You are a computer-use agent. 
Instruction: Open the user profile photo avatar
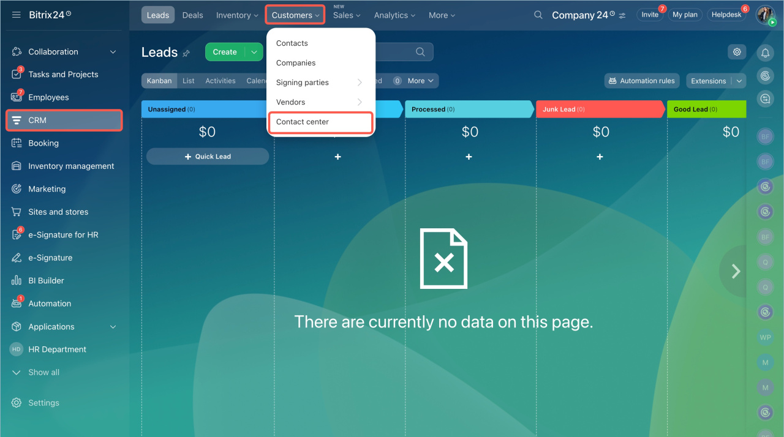click(765, 15)
